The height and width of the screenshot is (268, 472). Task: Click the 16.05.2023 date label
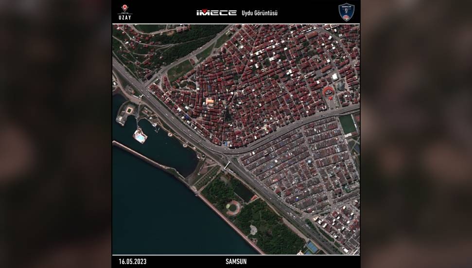pos(132,262)
